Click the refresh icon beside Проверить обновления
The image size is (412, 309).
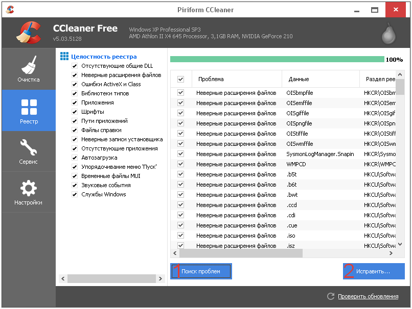(331, 296)
